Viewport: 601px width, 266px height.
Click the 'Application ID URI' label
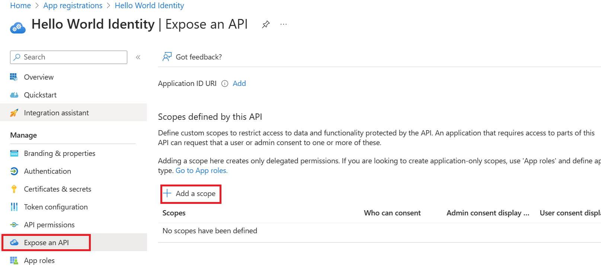(x=187, y=83)
